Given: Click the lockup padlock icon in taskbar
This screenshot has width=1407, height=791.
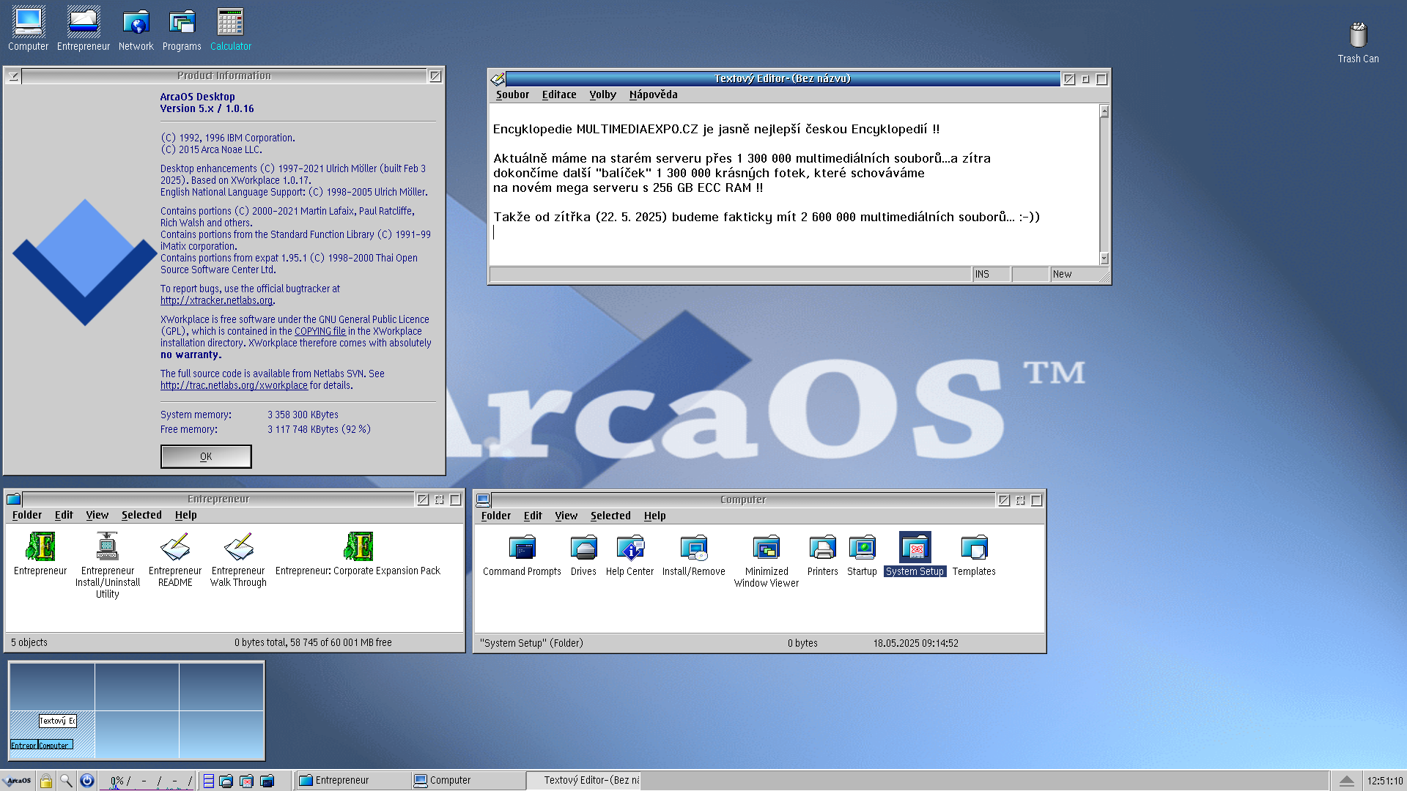Looking at the screenshot, I should point(45,781).
